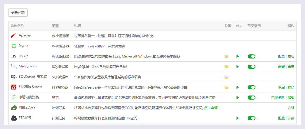Open folder location for IIS 7.5
Screen dimensions: 305x129
point(226,56)
